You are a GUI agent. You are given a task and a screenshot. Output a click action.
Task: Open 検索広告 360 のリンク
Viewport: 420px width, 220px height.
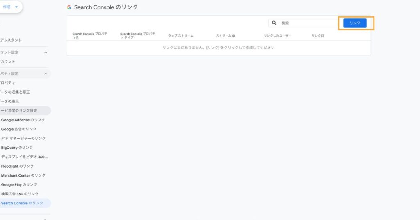point(20,194)
